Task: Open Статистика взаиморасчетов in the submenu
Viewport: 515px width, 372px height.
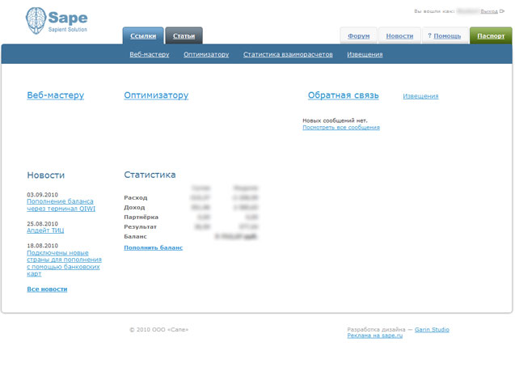Action: 288,54
